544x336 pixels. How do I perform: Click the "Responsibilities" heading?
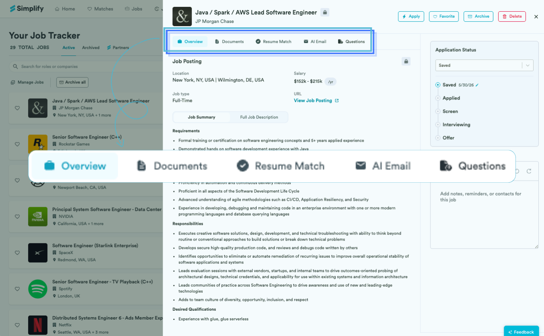coord(188,224)
